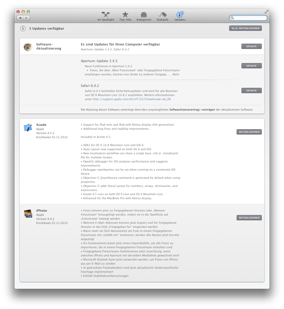Switch to the Updates section
The height and width of the screenshot is (309, 284).
click(x=180, y=16)
